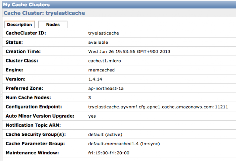
Task: Click the 'Cache Security Group(s):' label
Action: click(x=36, y=135)
